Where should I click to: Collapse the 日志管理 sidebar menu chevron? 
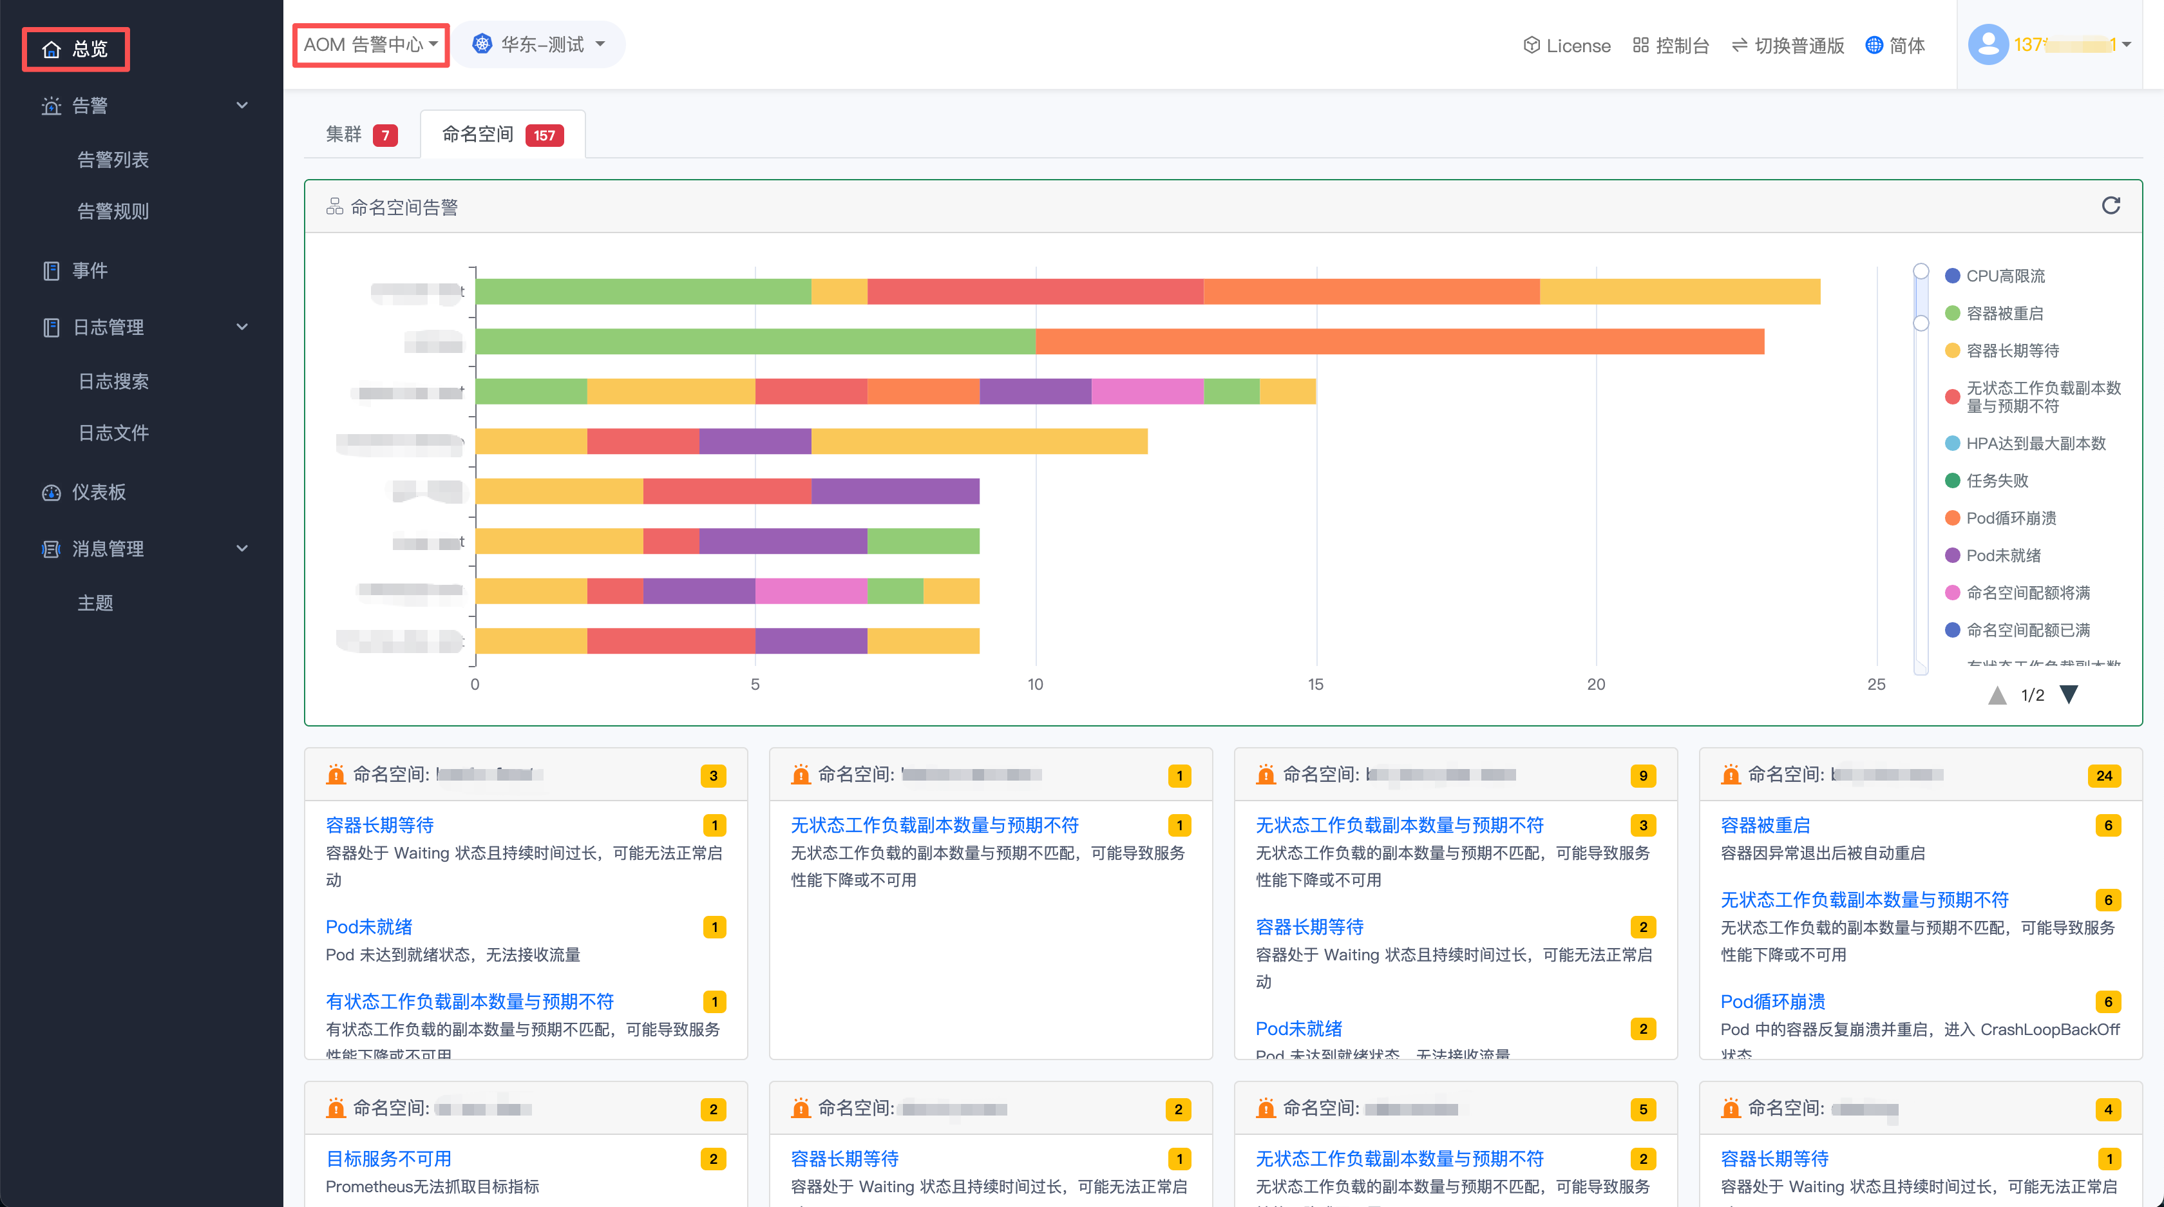242,327
